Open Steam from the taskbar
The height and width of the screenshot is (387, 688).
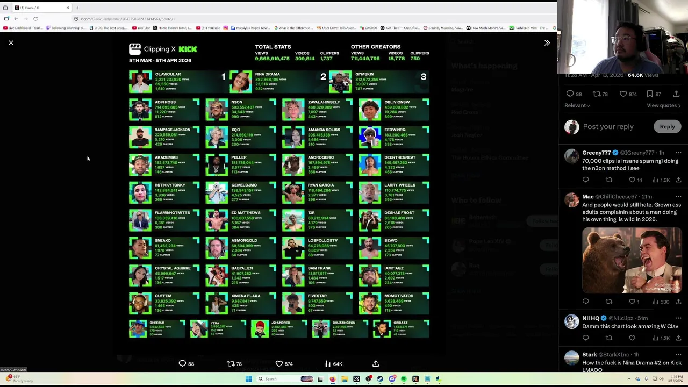point(380,379)
